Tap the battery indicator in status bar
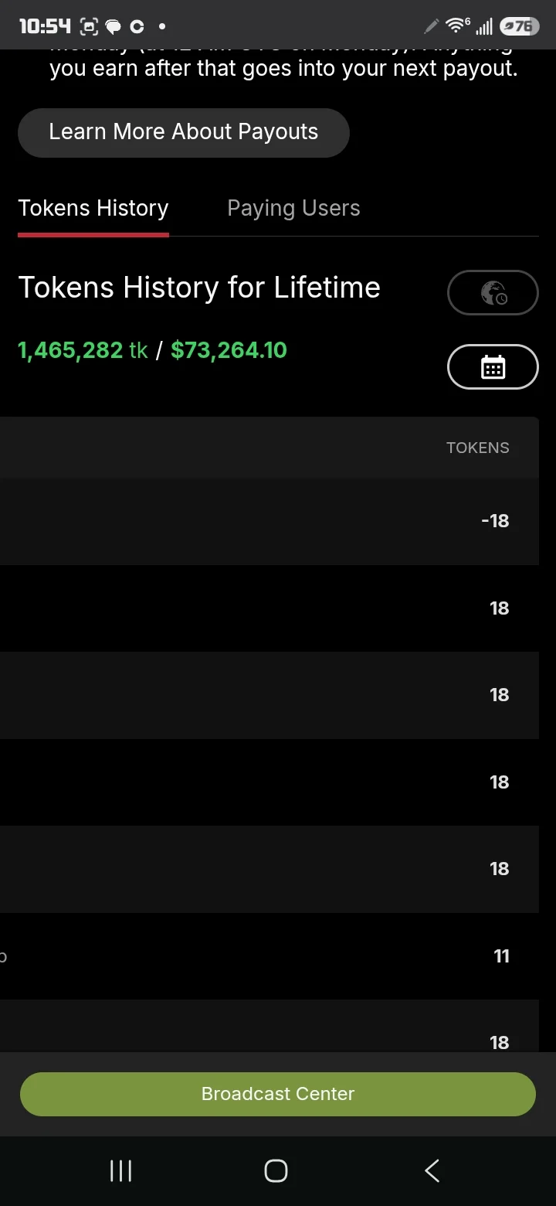The width and height of the screenshot is (556, 1206). [x=518, y=26]
